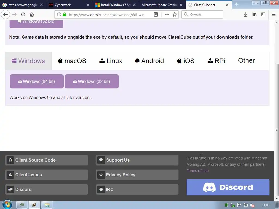279x209 pixels.
Task: Click the vertical page scrollbar thumb
Action: [277, 130]
